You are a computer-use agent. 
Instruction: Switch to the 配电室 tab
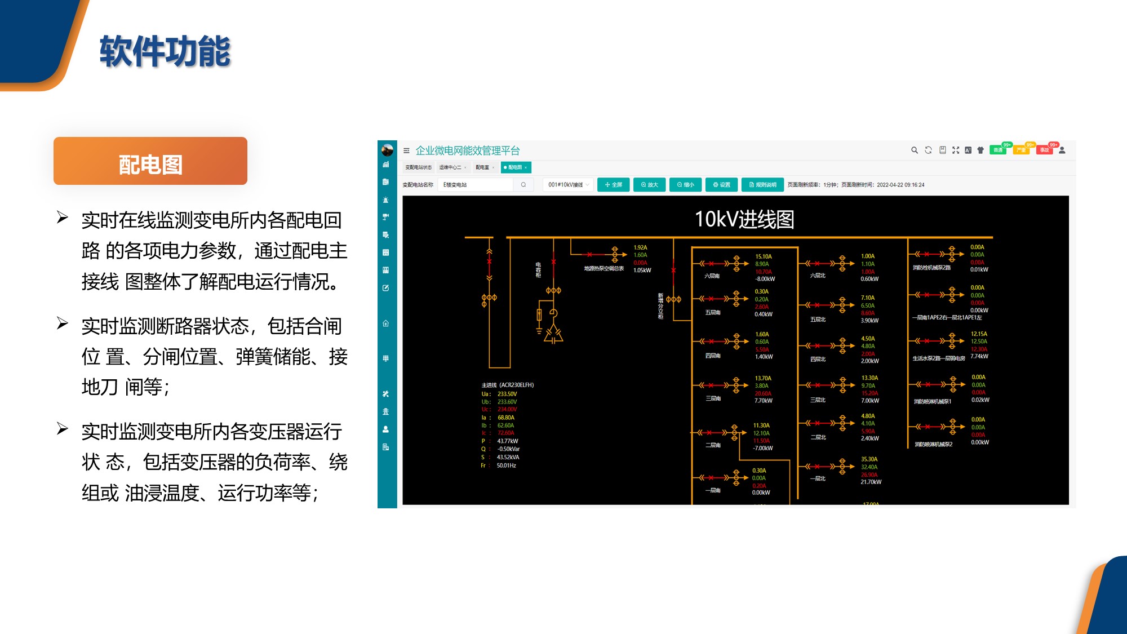pos(482,167)
